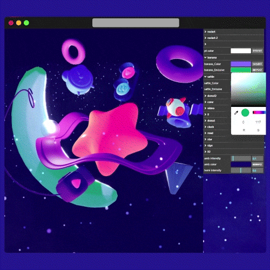The height and width of the screenshot is (270, 270).
Task: Pick a shade in the saturation gradient area
Action: (248, 89)
